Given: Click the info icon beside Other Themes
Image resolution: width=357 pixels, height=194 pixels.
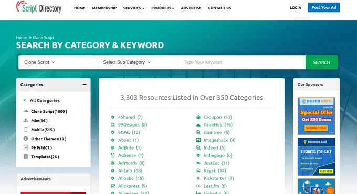Looking at the screenshot, I should [x=26, y=139].
